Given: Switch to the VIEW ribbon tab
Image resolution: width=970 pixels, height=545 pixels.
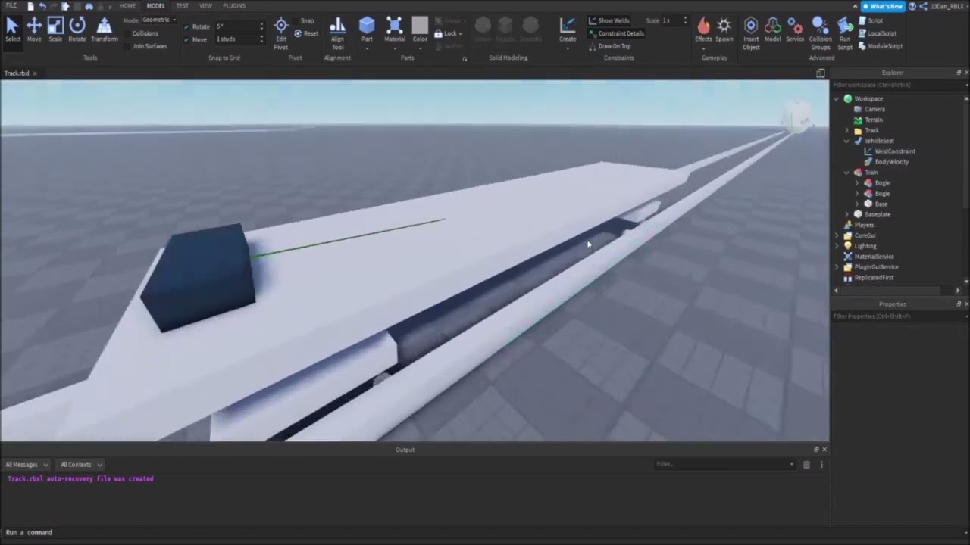Looking at the screenshot, I should click(205, 6).
